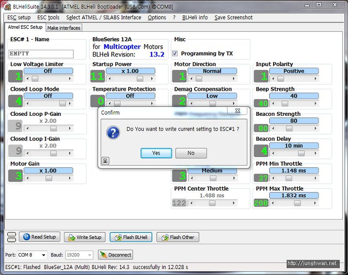
Task: Click the Motor Gain slider thumb
Action: tap(49, 178)
